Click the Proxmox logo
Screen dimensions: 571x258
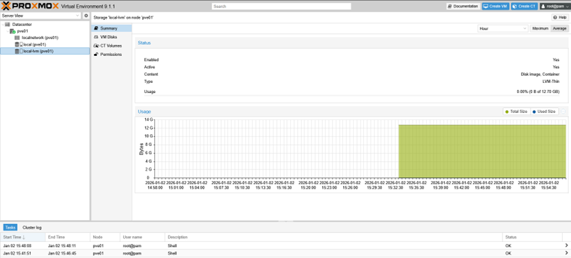coord(30,6)
